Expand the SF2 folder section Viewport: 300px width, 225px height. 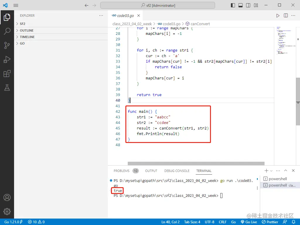[x=61, y=24]
